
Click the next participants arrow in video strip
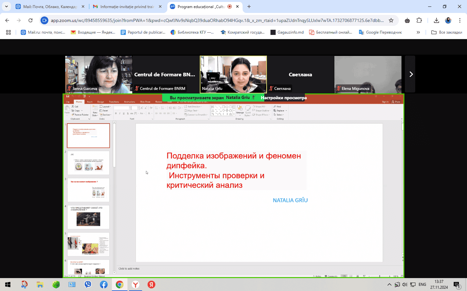(x=411, y=74)
